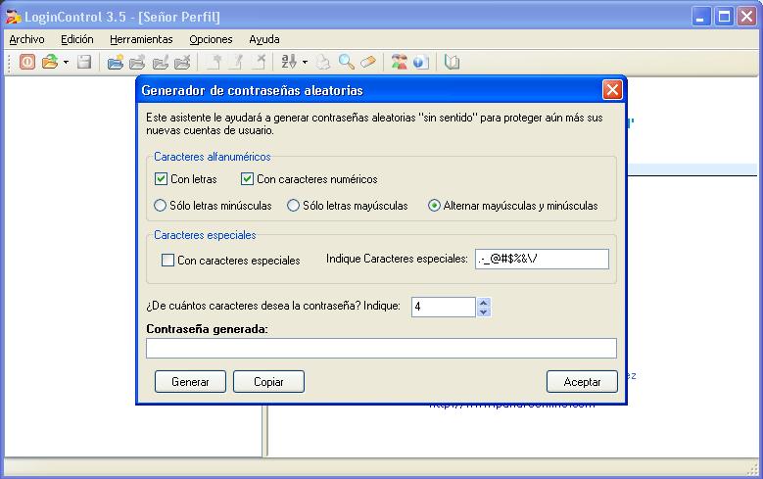Image resolution: width=763 pixels, height=479 pixels.
Task: Select Alternar mayúsculas y minúsculas option
Action: pos(434,206)
